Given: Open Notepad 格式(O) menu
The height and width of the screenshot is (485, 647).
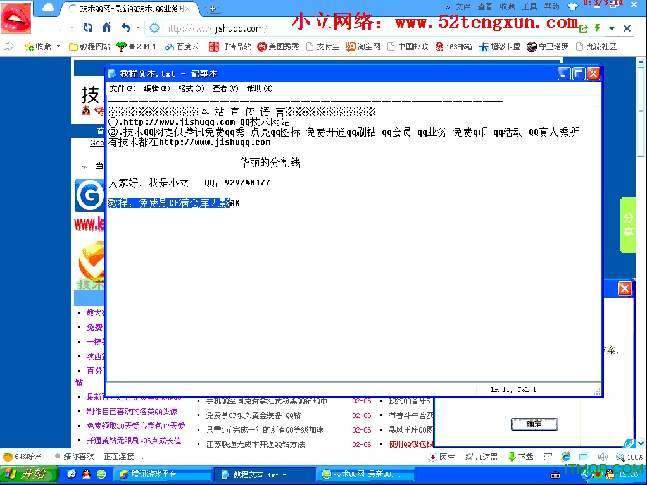Looking at the screenshot, I should pyautogui.click(x=191, y=89).
